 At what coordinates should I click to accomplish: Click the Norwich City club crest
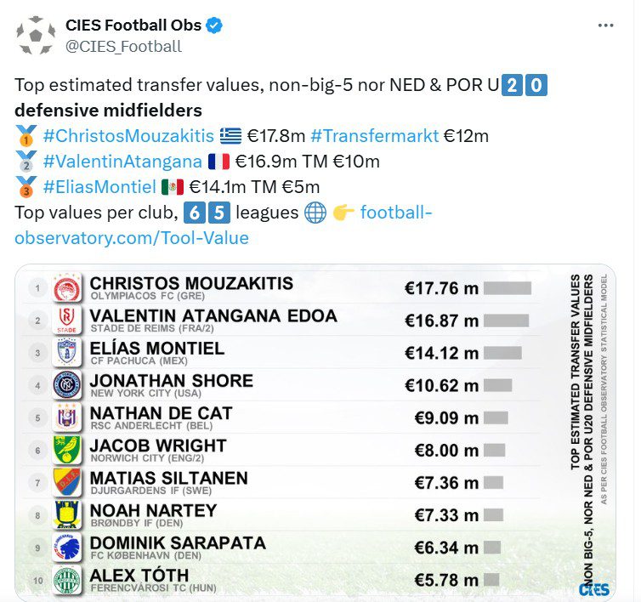(67, 450)
